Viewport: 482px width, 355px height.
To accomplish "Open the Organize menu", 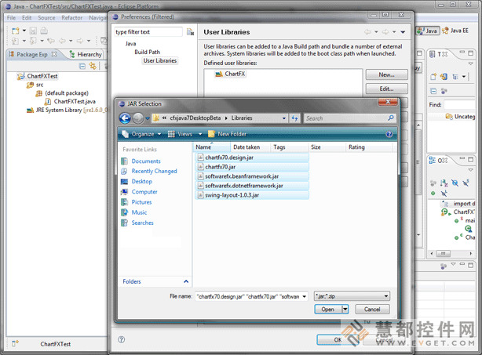I will (142, 134).
